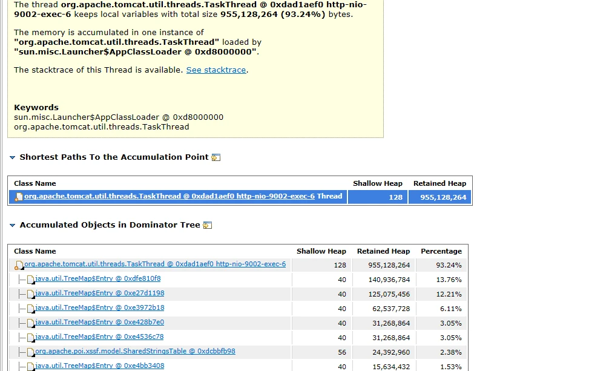The height and width of the screenshot is (371, 609).
Task: Collapse the Accumulated Objects in Dominator Tree section
Action: [x=13, y=225]
